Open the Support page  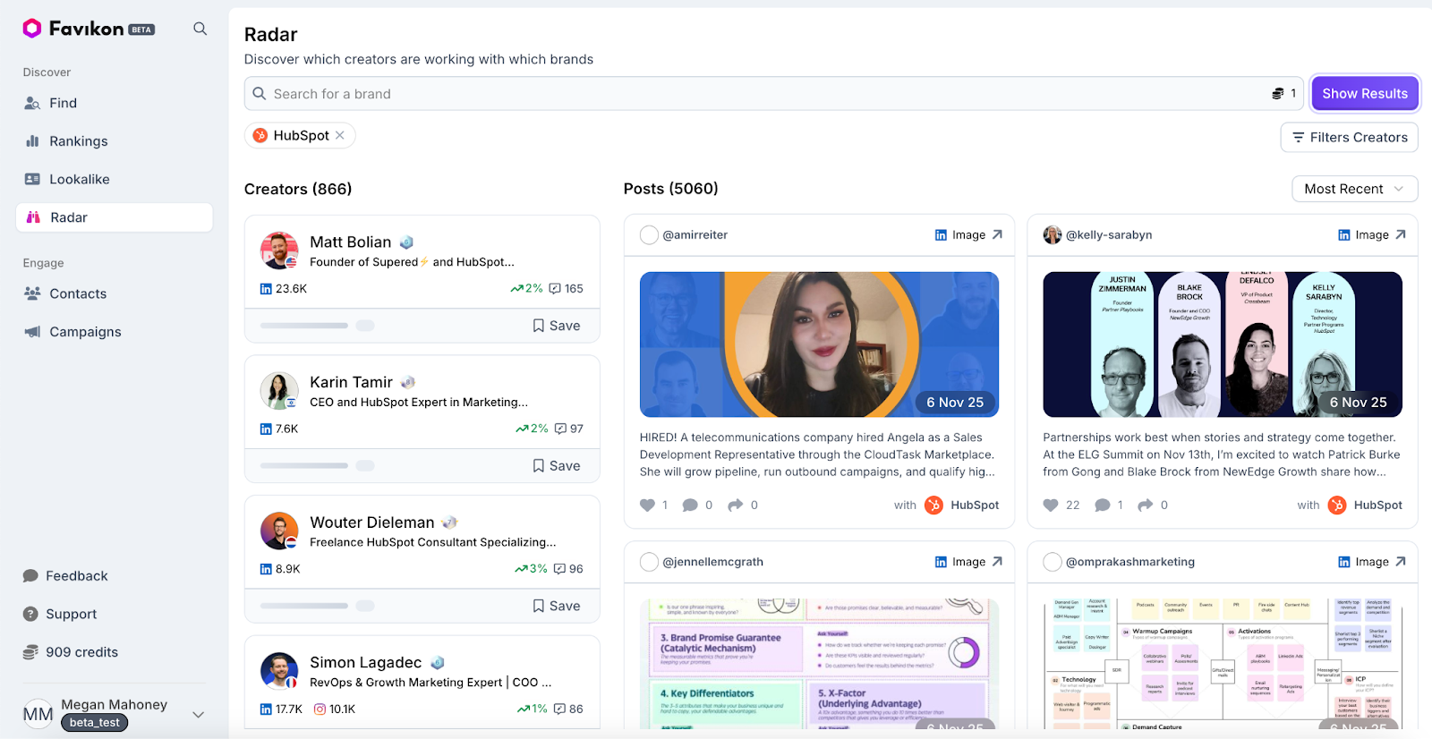[x=71, y=615]
